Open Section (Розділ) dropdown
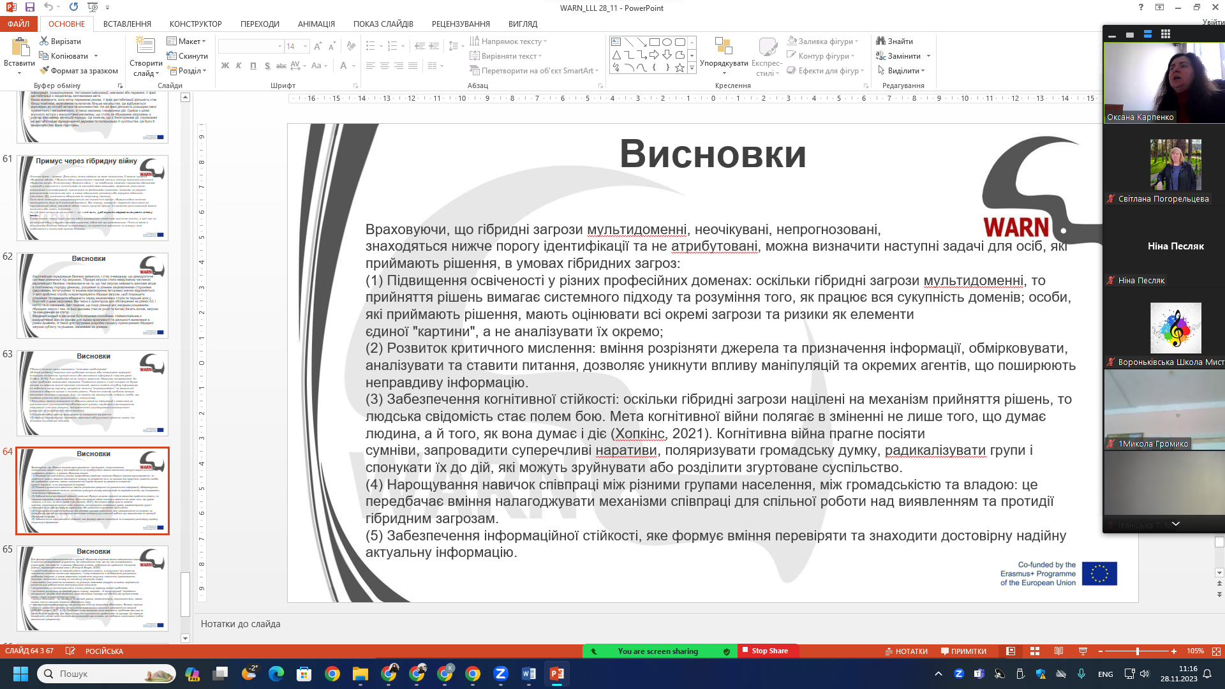The width and height of the screenshot is (1225, 689). [x=187, y=70]
